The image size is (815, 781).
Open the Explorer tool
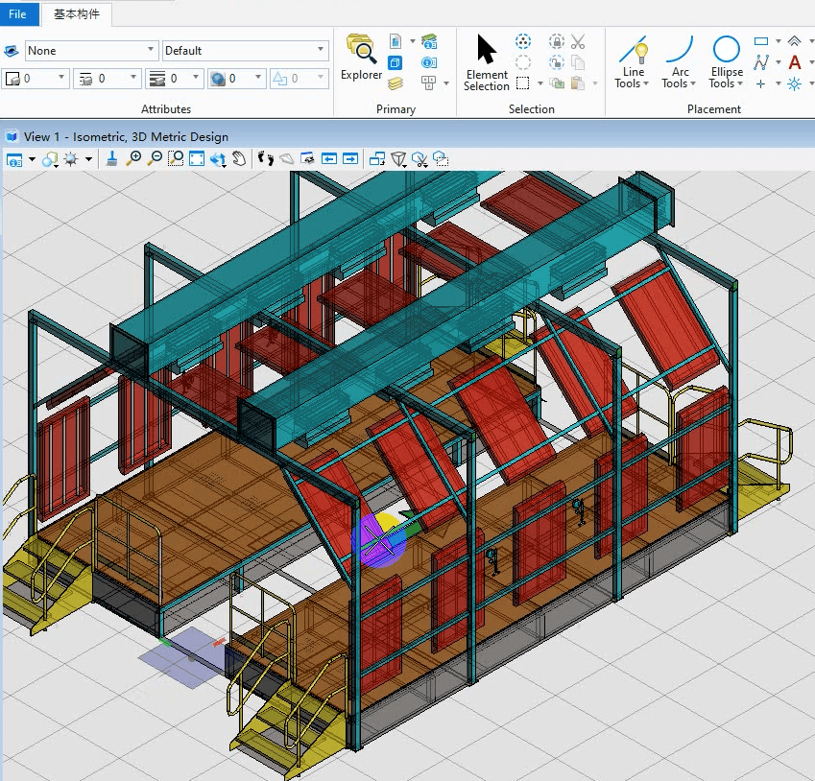(x=361, y=57)
